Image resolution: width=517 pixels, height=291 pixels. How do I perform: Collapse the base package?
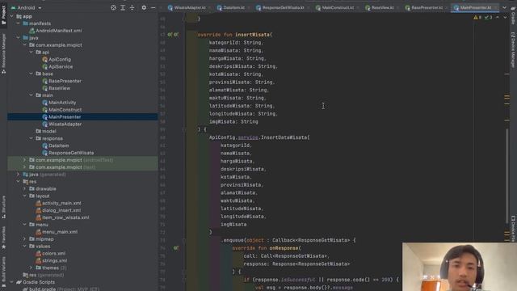tap(32, 74)
